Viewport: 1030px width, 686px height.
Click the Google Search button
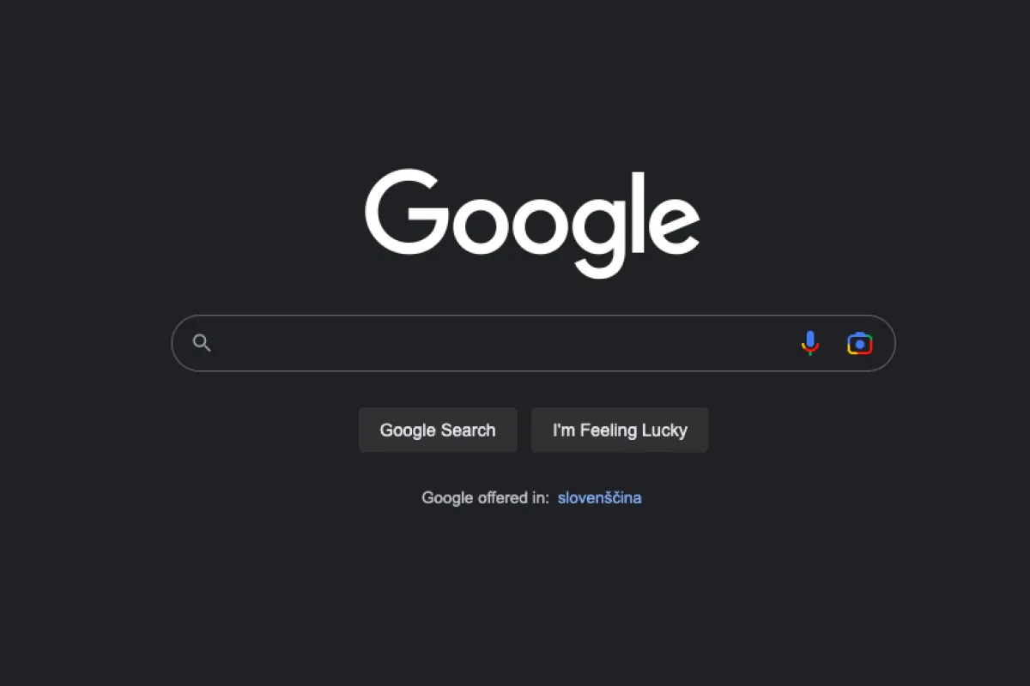(x=438, y=430)
